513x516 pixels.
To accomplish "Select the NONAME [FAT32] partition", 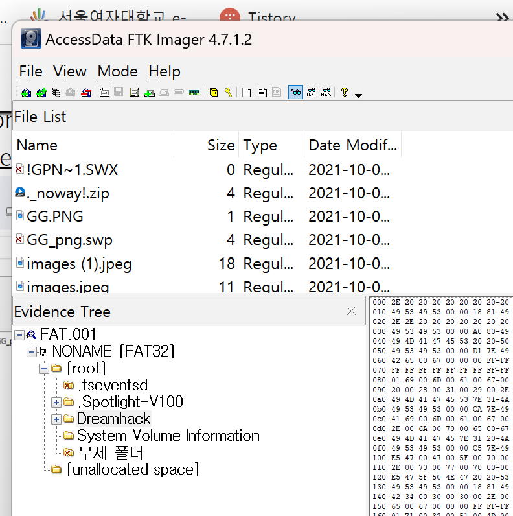I will [113, 351].
